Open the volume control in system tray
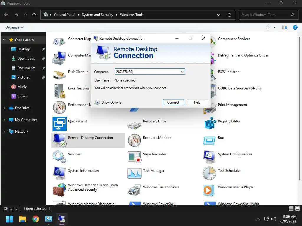 click(273, 219)
